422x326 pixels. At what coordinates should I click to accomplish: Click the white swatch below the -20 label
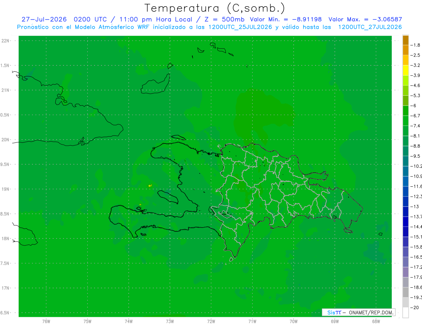point(405,312)
